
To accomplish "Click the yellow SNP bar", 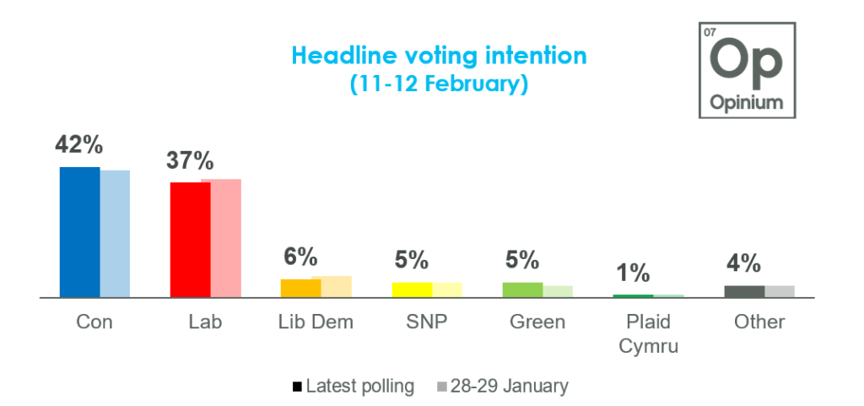I will 412,290.
